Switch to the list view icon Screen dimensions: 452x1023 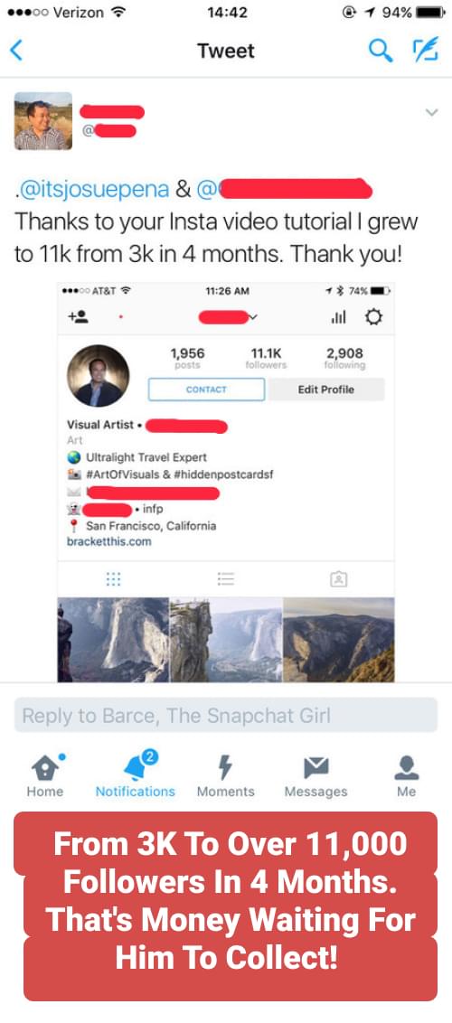click(x=226, y=578)
